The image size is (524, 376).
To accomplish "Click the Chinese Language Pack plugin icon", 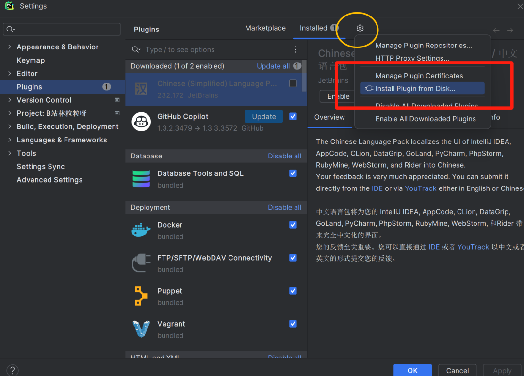I will (x=141, y=89).
